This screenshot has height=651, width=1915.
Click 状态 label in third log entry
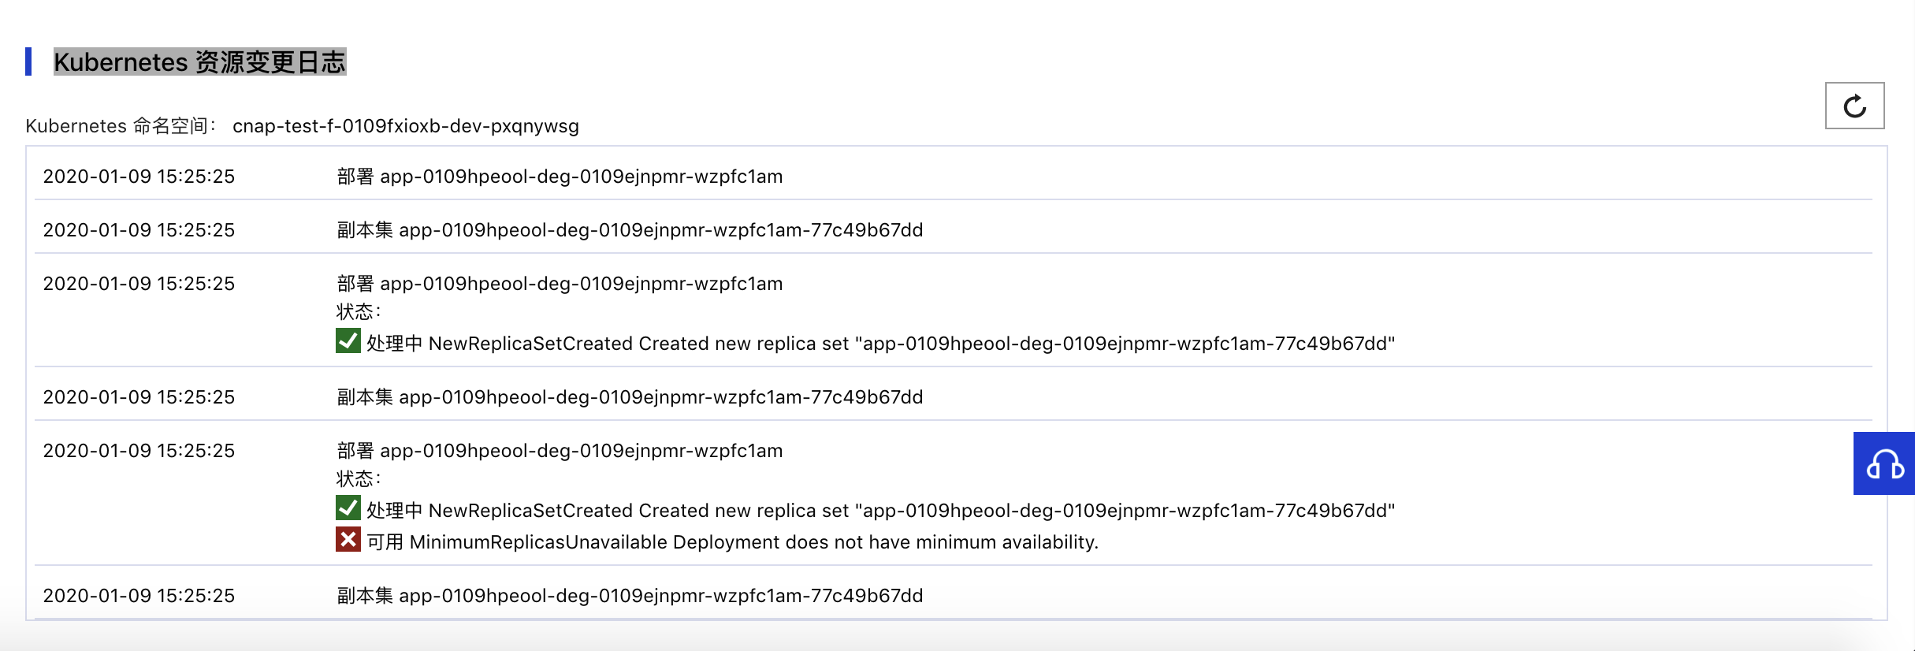coord(359,312)
